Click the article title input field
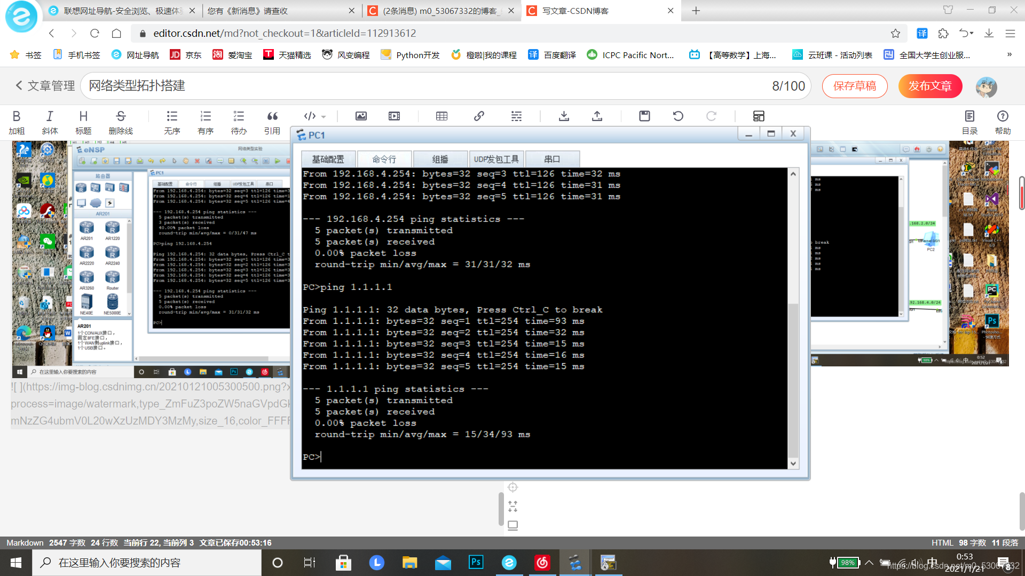 tap(445, 86)
